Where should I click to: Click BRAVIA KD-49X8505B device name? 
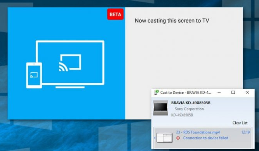coord(191,103)
